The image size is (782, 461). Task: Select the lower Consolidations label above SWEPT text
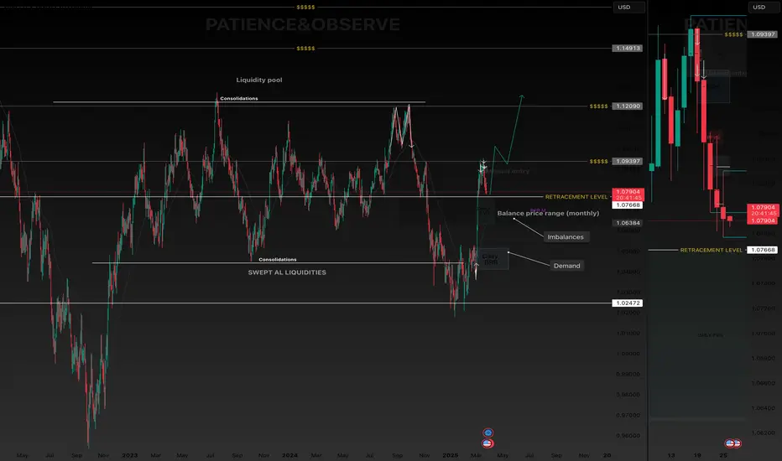click(277, 259)
